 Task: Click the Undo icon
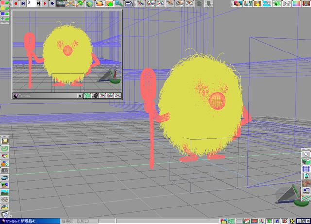306,191
